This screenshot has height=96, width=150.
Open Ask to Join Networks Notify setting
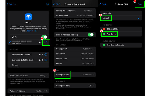(x=28, y=76)
